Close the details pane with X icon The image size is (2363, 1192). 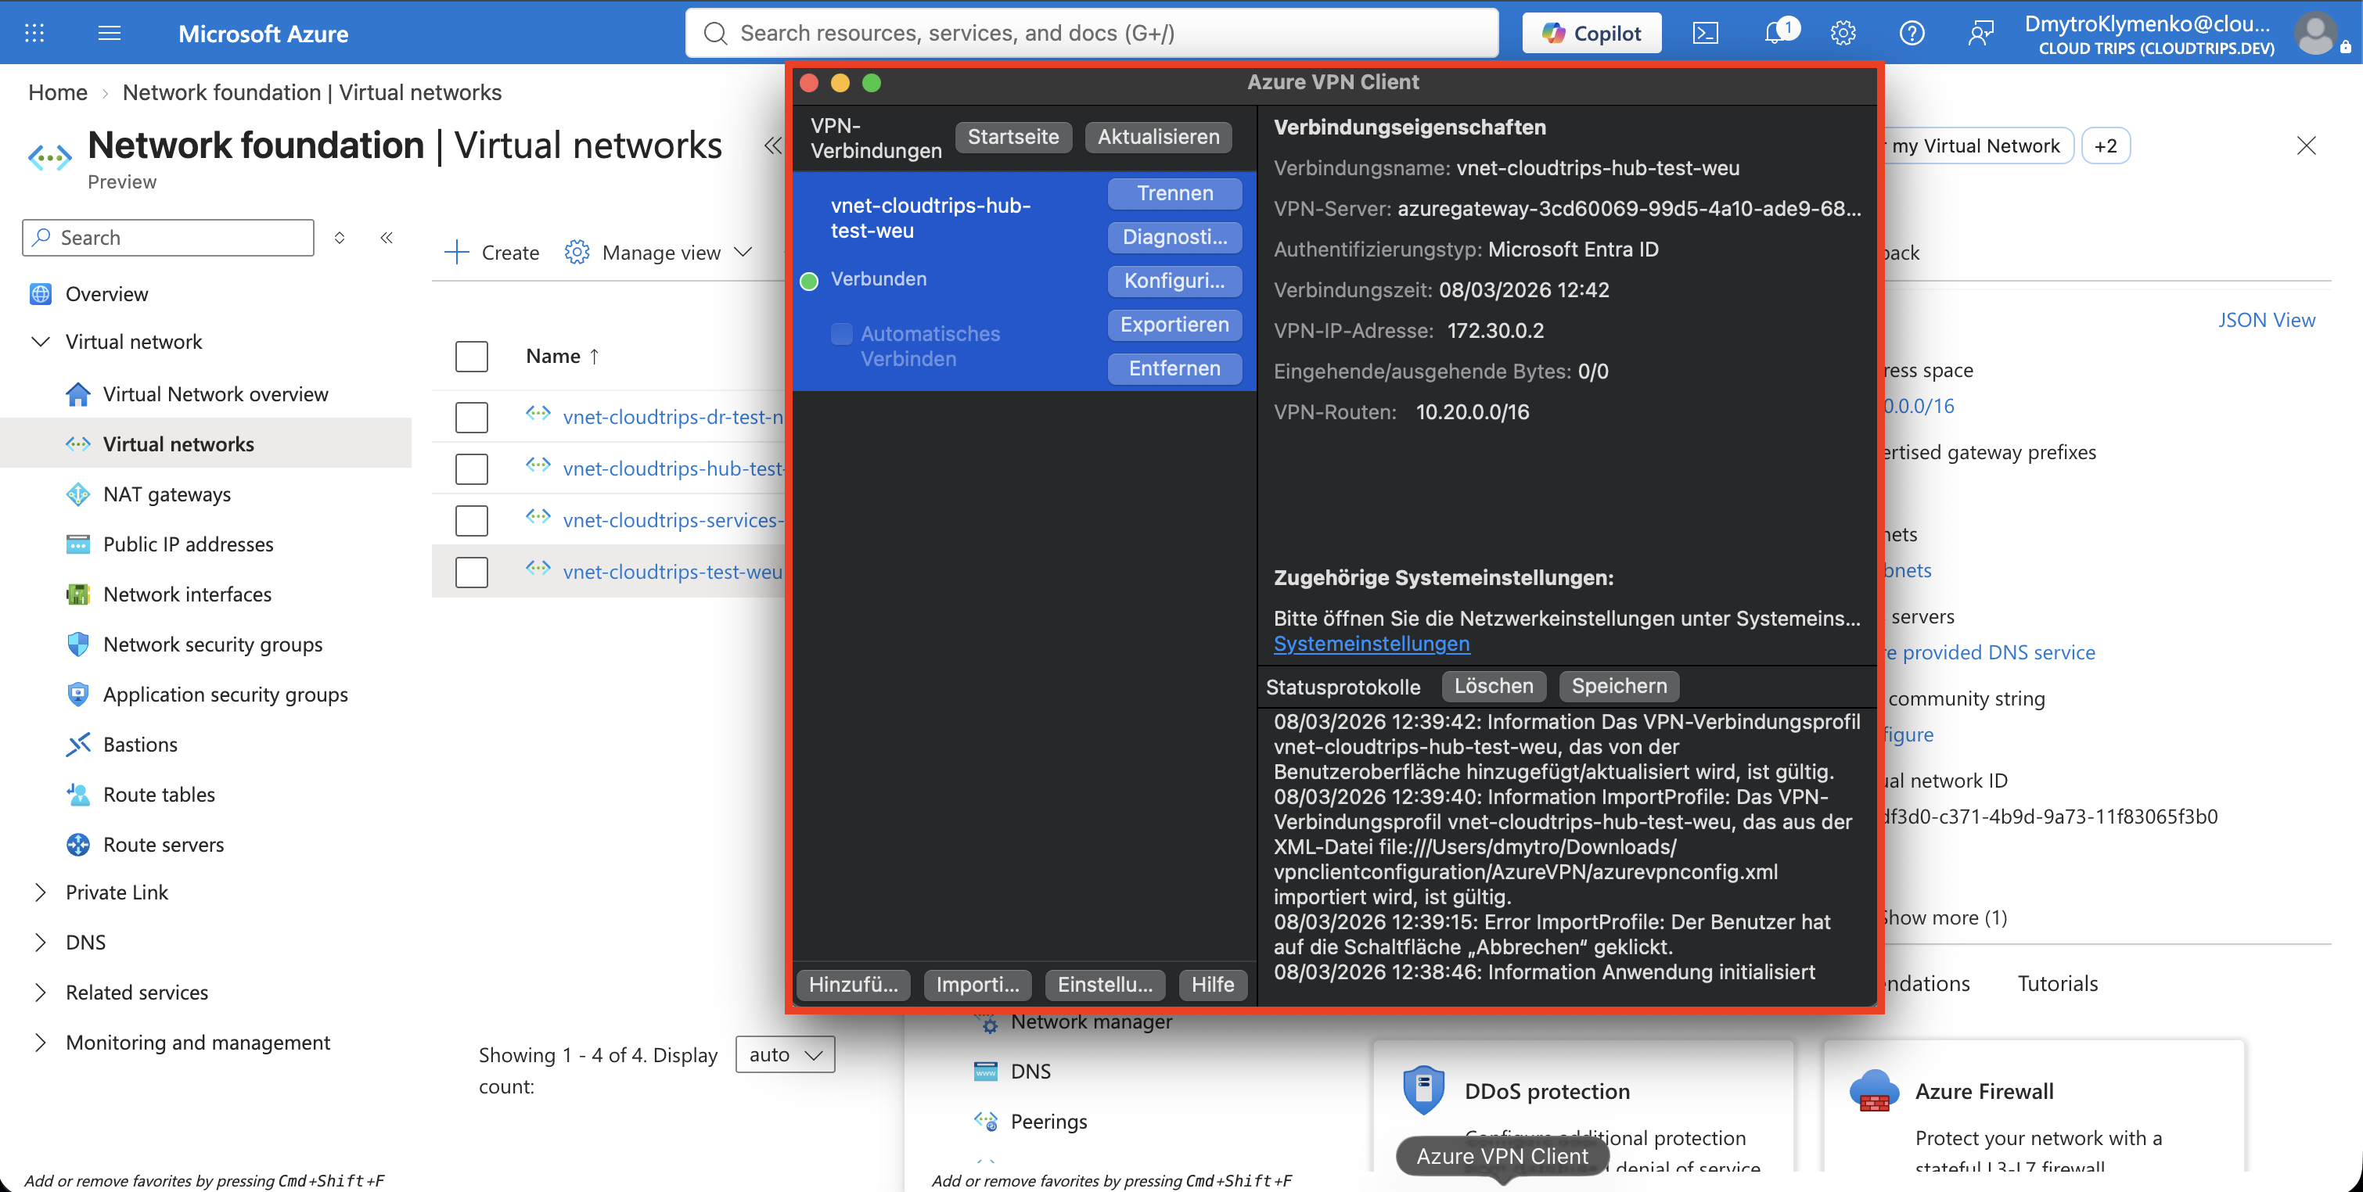pos(2306,145)
